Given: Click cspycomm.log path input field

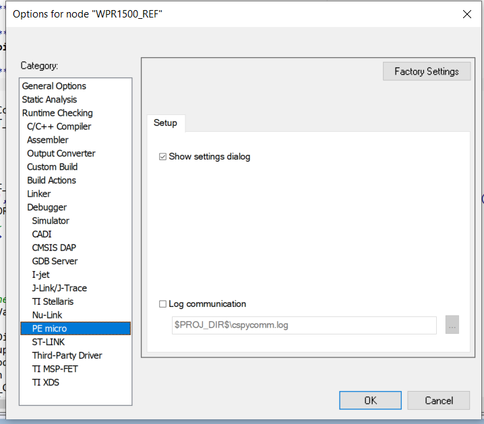Looking at the screenshot, I should click(304, 325).
